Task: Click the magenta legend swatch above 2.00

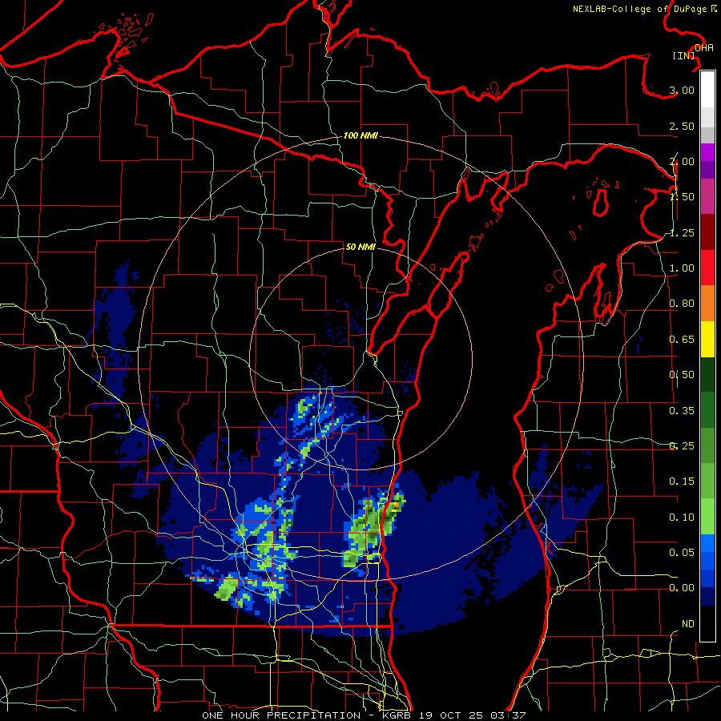Action: (707, 152)
